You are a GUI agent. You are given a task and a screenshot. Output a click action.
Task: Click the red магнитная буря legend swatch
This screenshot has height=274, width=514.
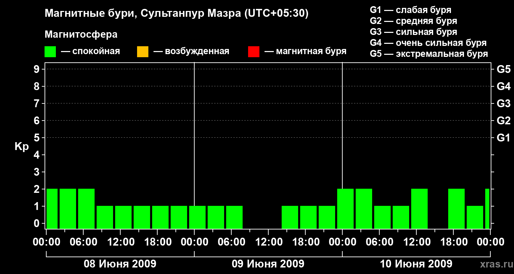point(254,52)
